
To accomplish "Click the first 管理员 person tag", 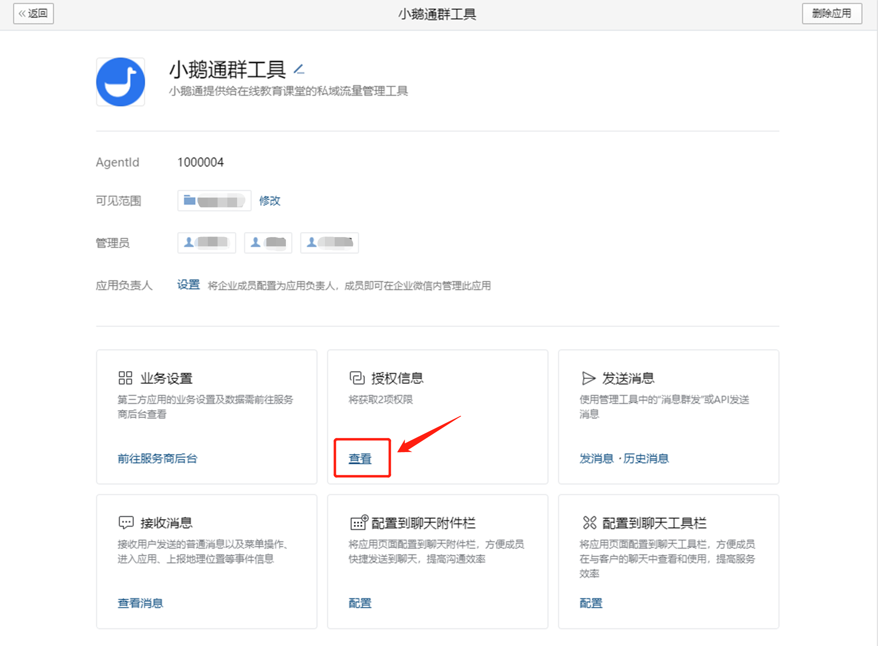I will [x=207, y=243].
